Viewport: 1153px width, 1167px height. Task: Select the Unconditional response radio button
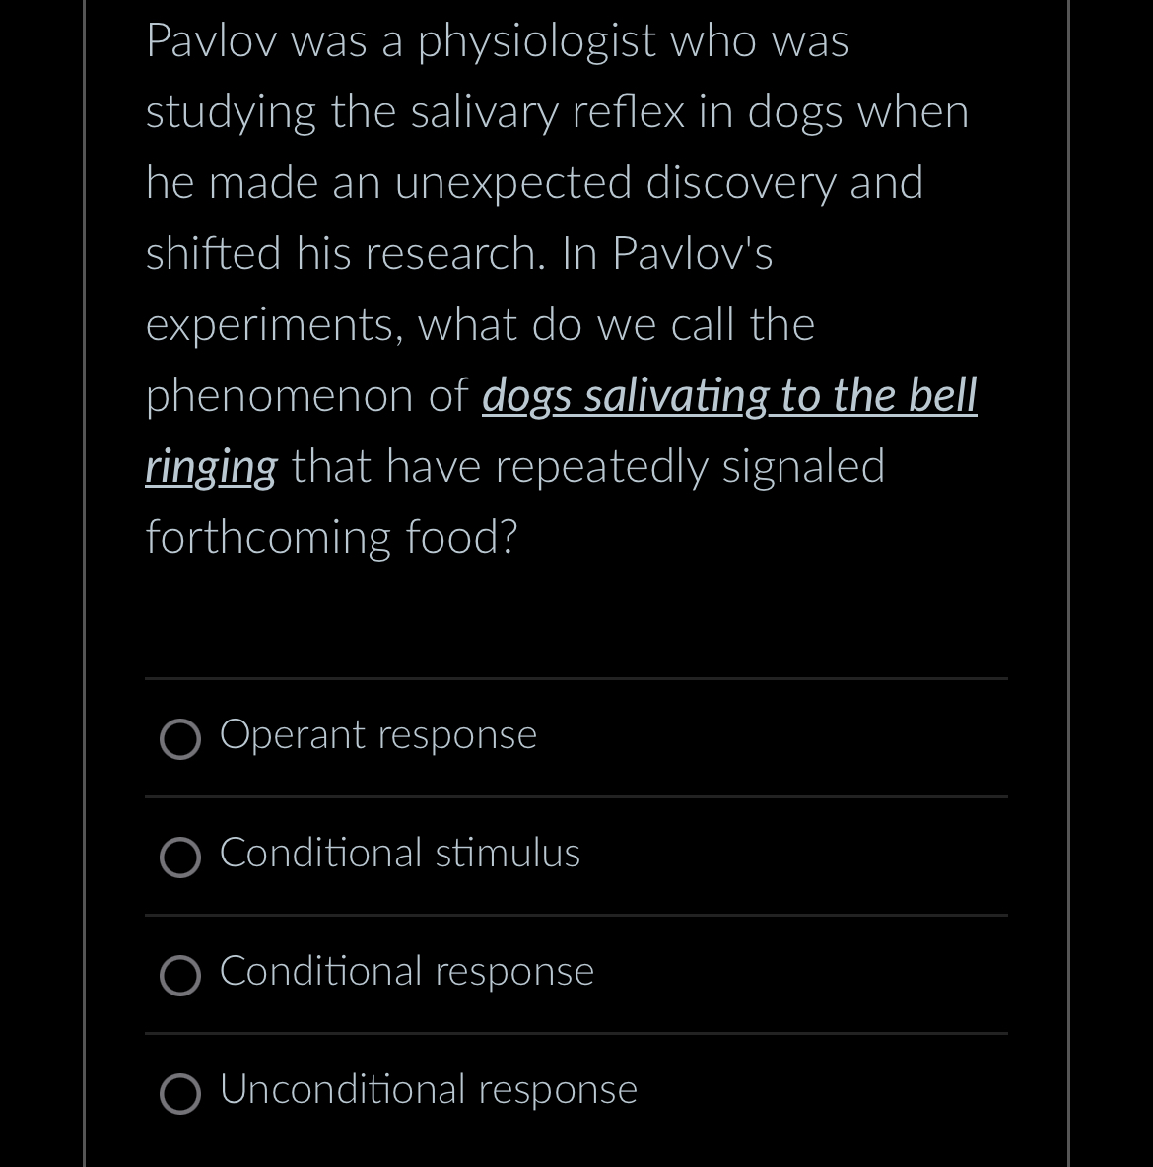click(180, 1094)
